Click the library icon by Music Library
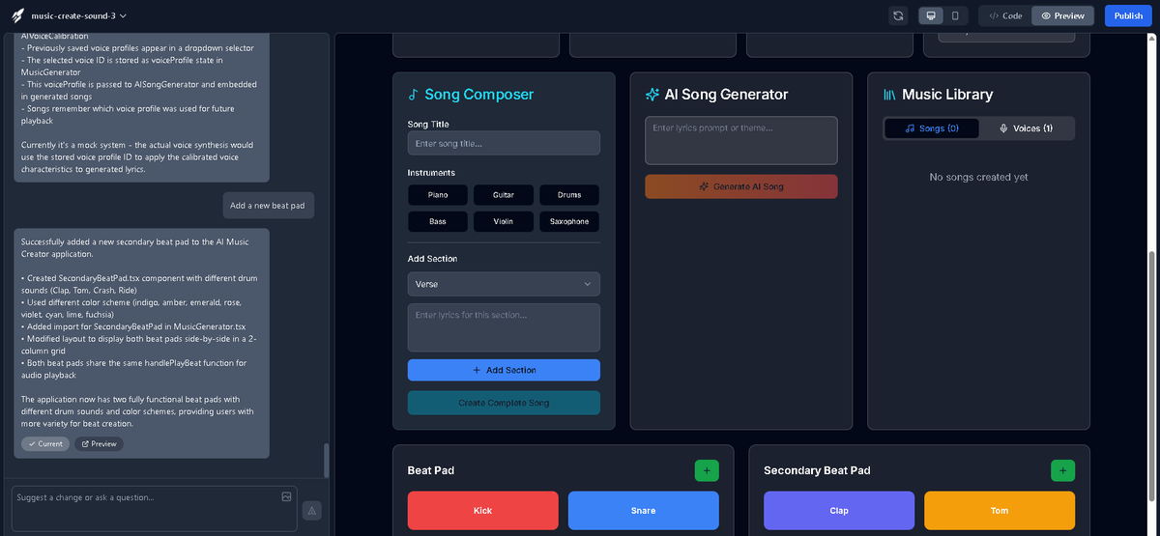This screenshot has width=1160, height=536. (x=890, y=95)
